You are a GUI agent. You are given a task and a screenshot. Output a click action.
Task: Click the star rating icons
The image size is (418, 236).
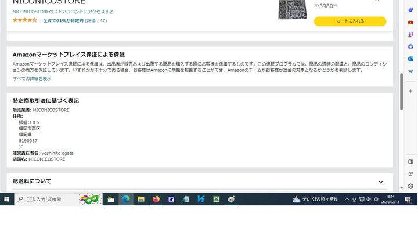coord(25,20)
